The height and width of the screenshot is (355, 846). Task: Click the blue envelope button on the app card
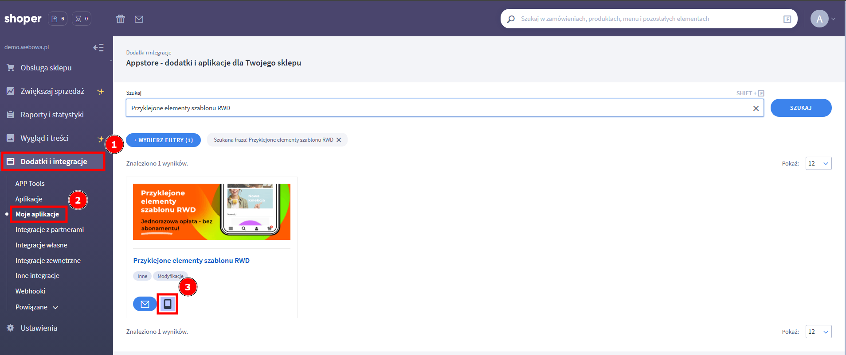(145, 304)
